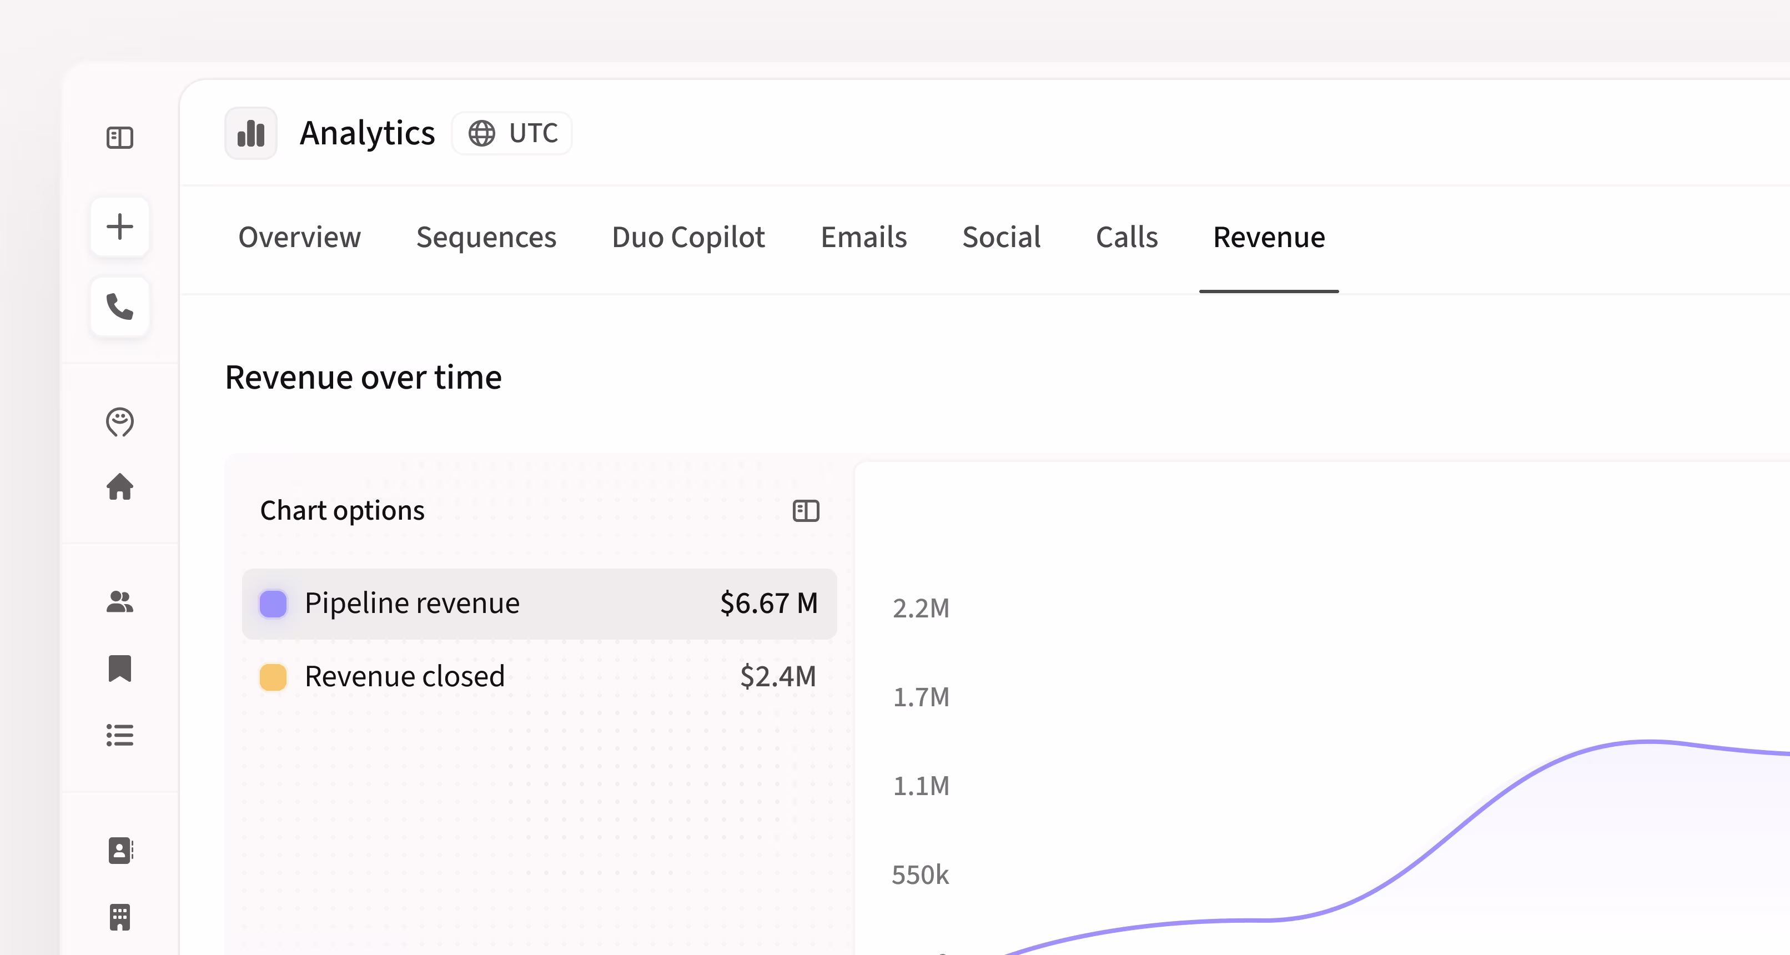The height and width of the screenshot is (955, 1790).
Task: Click the 1.1M axis label
Action: (921, 786)
